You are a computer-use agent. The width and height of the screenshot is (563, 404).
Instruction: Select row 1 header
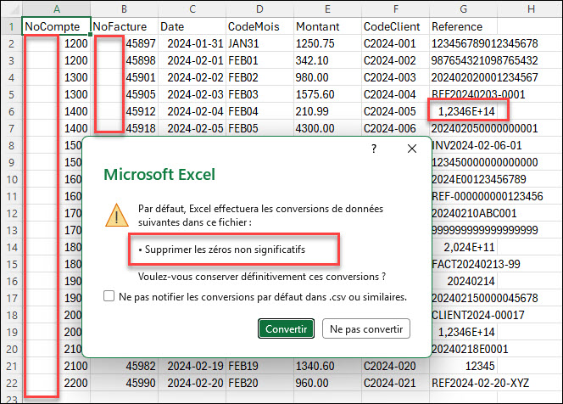(x=12, y=26)
